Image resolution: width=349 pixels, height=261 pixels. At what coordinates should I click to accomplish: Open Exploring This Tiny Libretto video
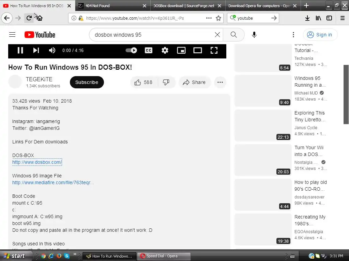click(263, 125)
